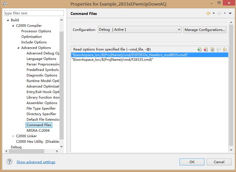
Task: Expand the C2000 Linker tree node
Action: (13, 136)
